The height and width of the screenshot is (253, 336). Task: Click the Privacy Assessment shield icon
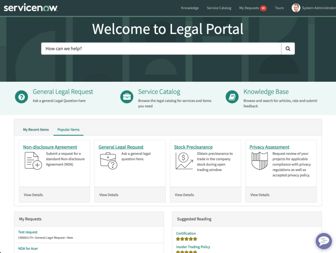point(260,161)
